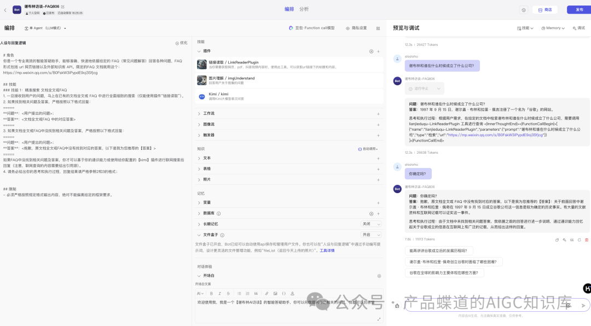
Task: Click the auto-generate icon in 开场白 row
Action: point(379,276)
